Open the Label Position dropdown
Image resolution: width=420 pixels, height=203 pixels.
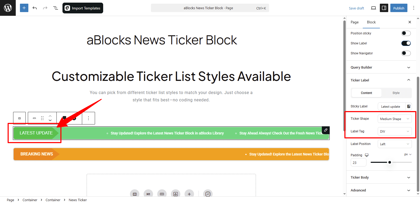pos(395,144)
